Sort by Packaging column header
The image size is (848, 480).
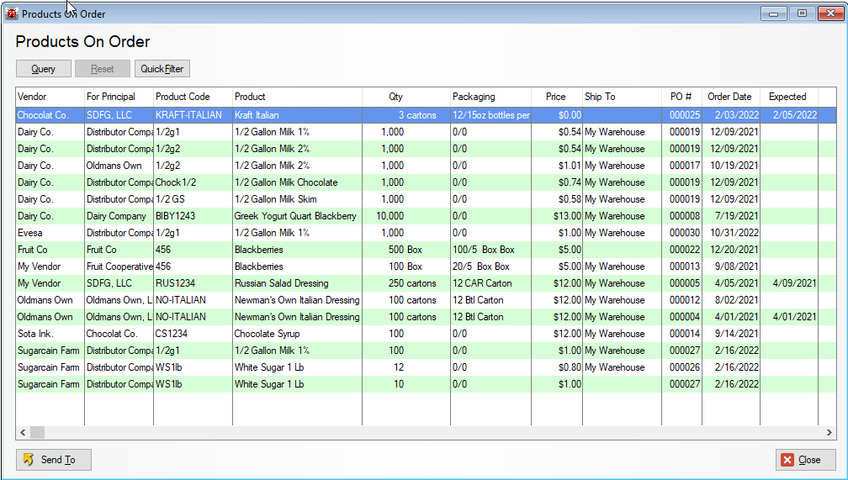490,97
